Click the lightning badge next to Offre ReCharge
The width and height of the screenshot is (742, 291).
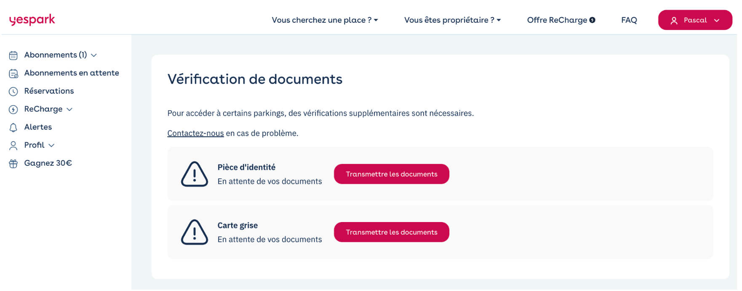click(592, 20)
